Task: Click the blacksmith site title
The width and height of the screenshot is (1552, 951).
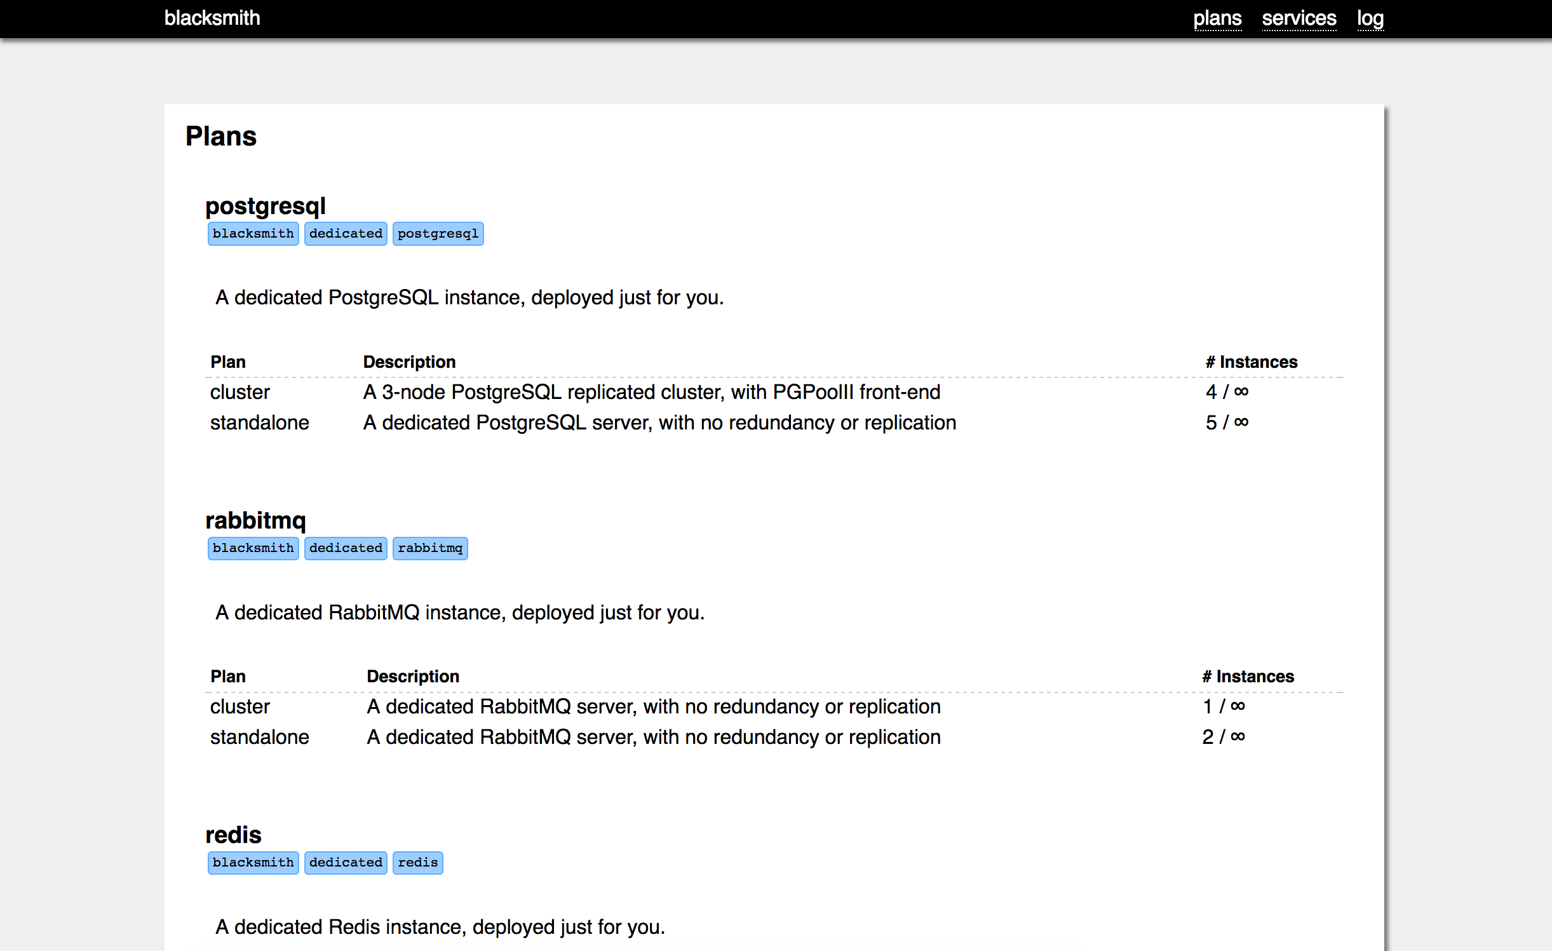Action: point(212,18)
